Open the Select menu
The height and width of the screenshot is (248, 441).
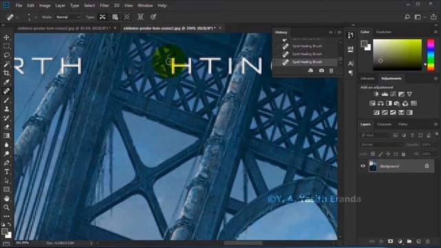(x=89, y=6)
